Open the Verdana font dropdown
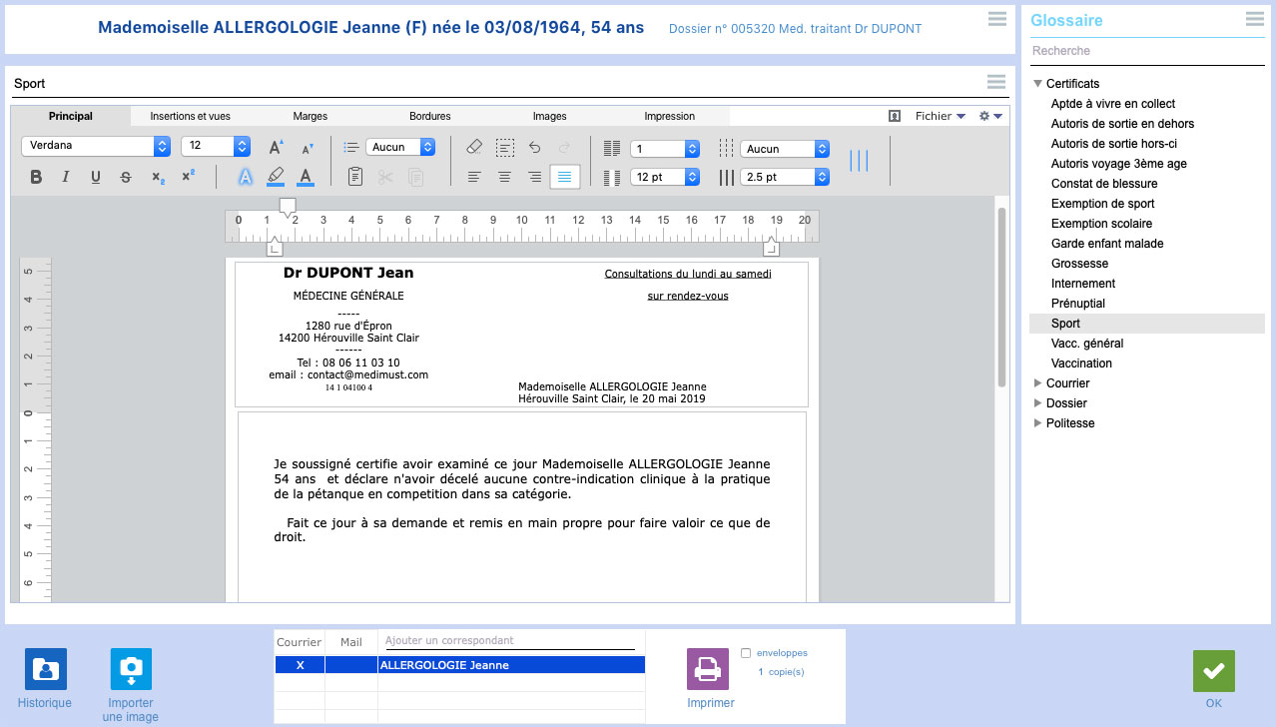1276x727 pixels. [96, 146]
